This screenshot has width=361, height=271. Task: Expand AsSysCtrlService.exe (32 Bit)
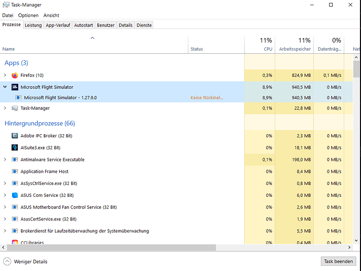point(5,183)
